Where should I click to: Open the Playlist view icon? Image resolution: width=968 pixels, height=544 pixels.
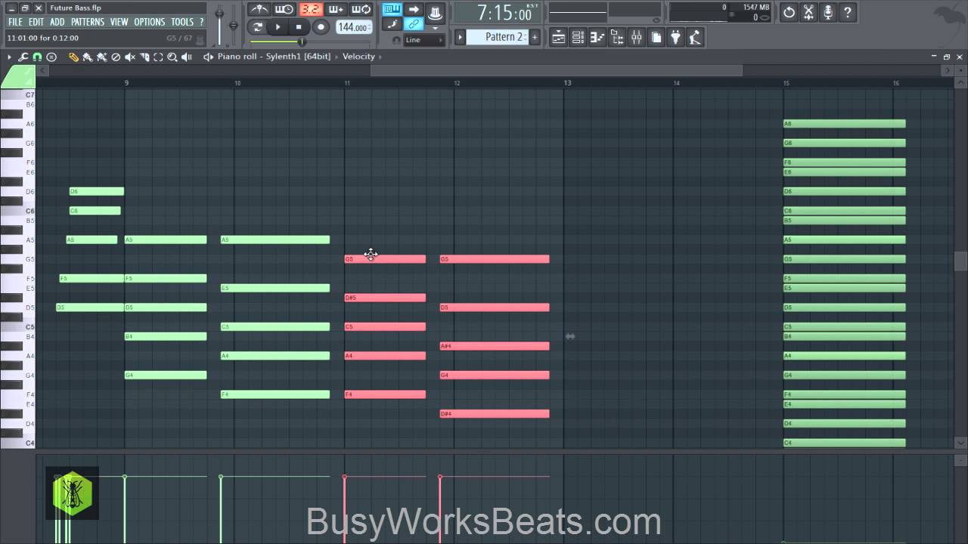pyautogui.click(x=558, y=37)
